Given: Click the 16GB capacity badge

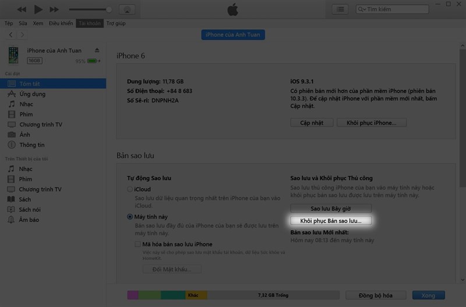Looking at the screenshot, I should click(34, 61).
